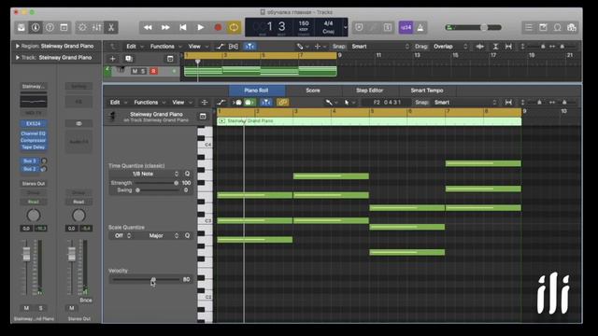Switch to the Step Editor tab
The width and height of the screenshot is (598, 336).
(x=370, y=91)
